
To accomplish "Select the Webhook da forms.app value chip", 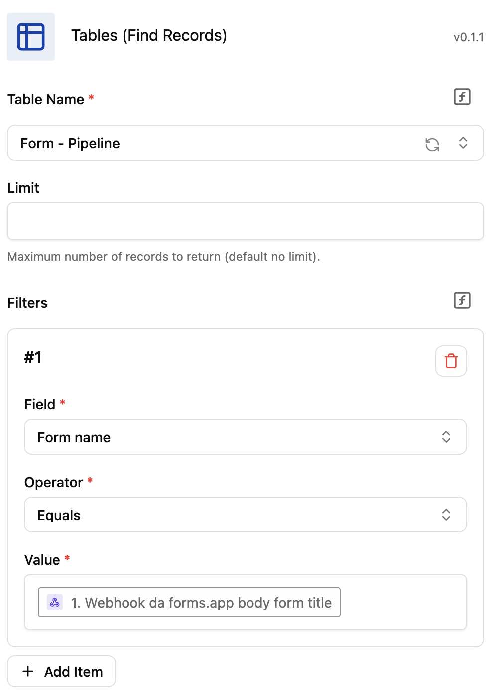I will (x=199, y=603).
